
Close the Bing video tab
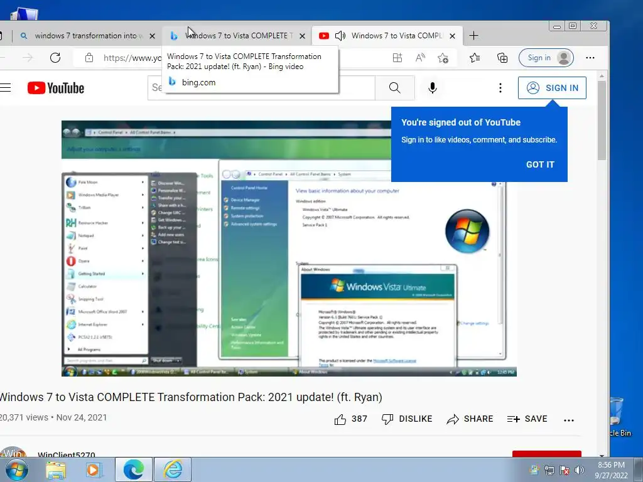coord(302,36)
